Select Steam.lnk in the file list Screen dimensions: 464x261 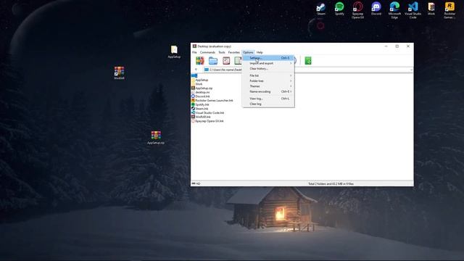[x=200, y=109]
